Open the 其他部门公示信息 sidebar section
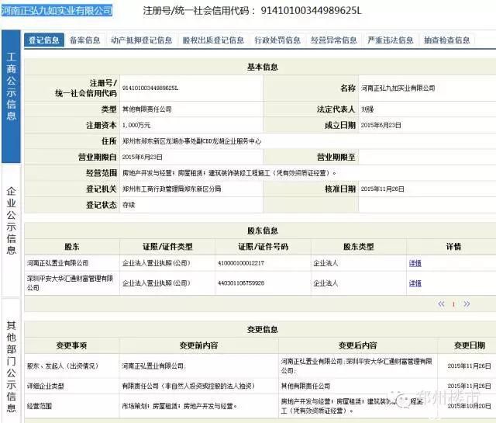This screenshot has width=496, height=423. point(11,361)
